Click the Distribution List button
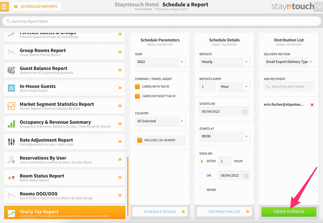The image size is (323, 223). [224, 212]
